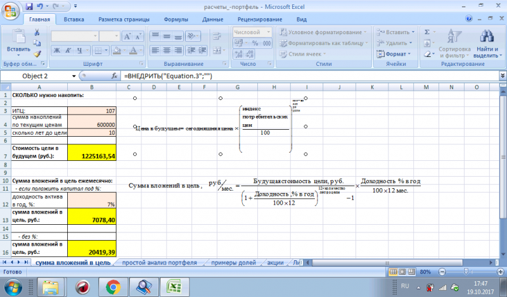The width and height of the screenshot is (507, 297).
Task: Click the Office button in top-left corner
Action: (11, 11)
